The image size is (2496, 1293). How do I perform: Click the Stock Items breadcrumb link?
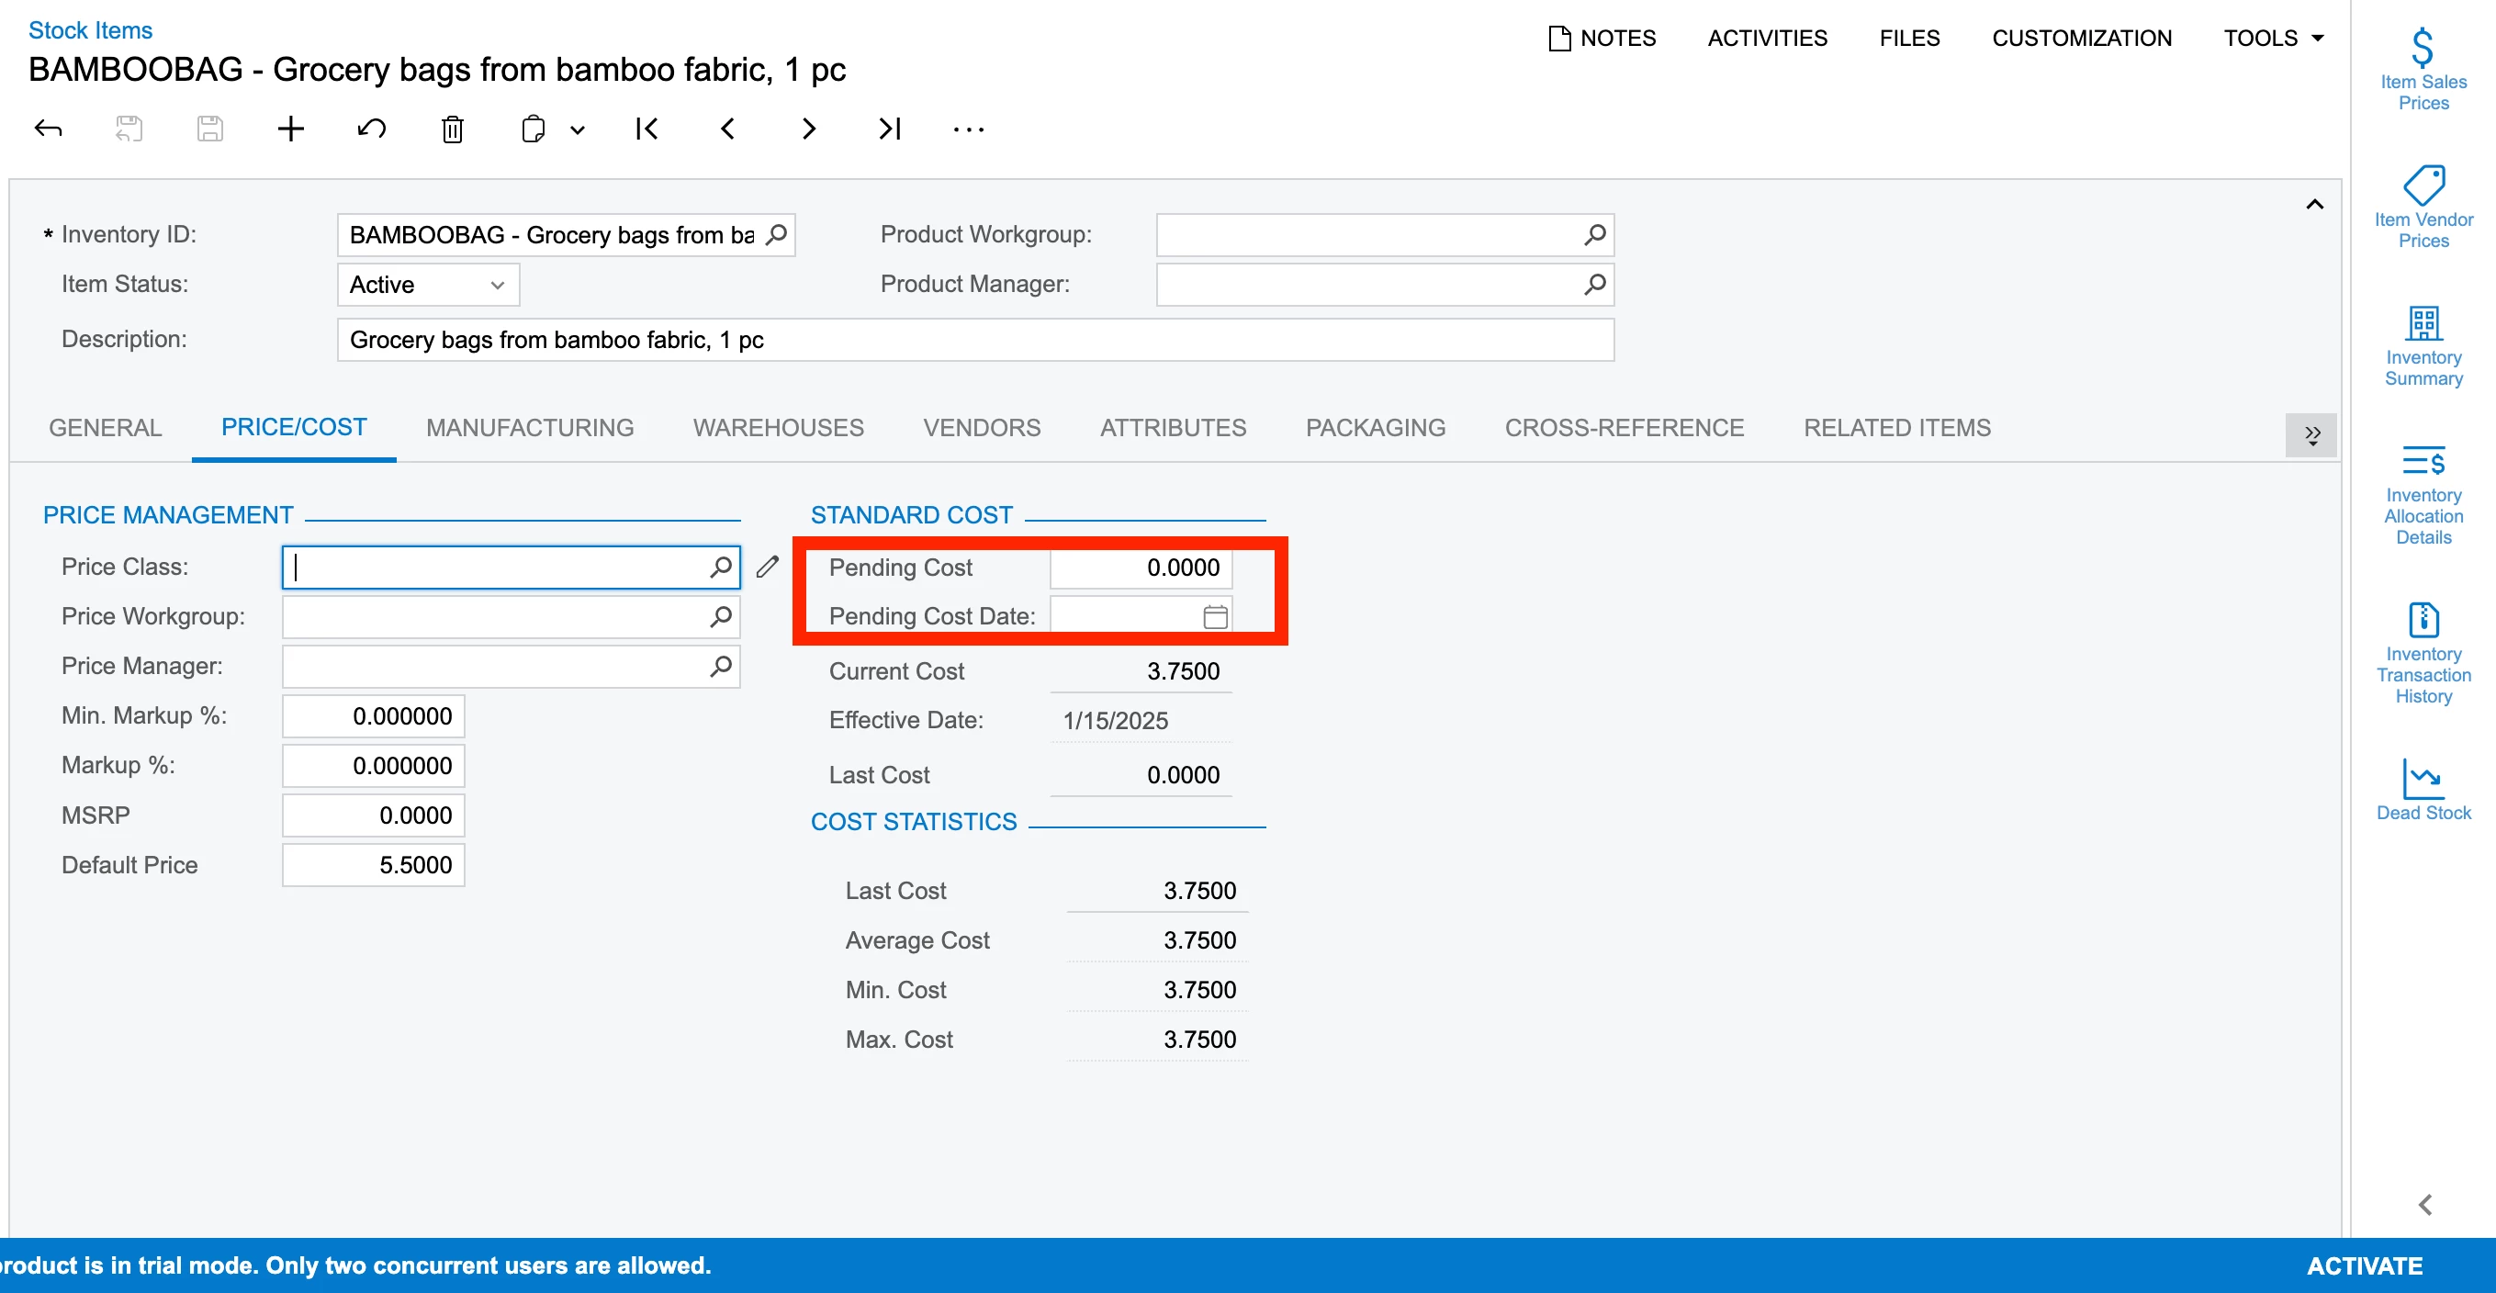pyautogui.click(x=90, y=30)
